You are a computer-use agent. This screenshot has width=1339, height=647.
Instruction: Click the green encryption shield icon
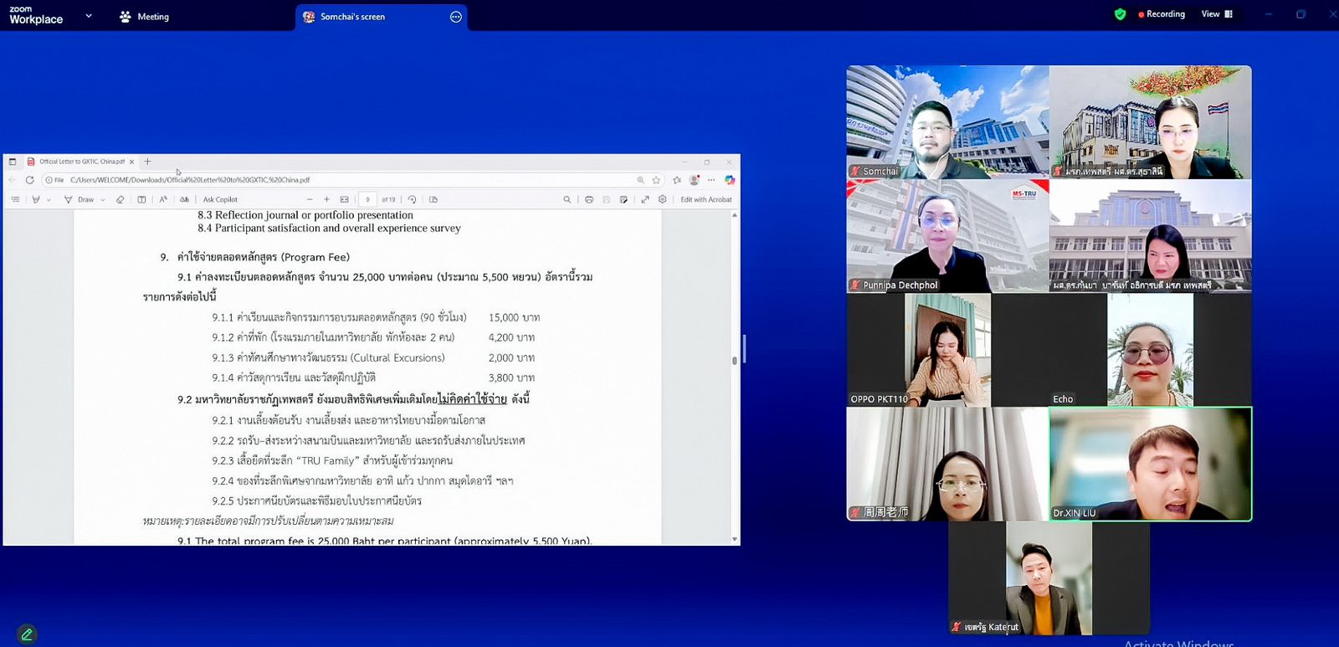pyautogui.click(x=1120, y=14)
